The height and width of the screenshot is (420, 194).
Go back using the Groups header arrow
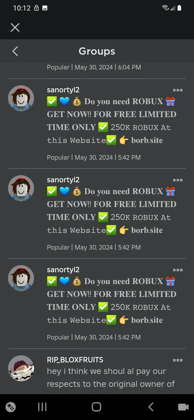click(x=15, y=51)
